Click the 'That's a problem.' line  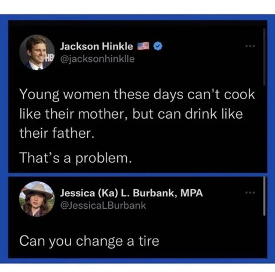(x=76, y=157)
